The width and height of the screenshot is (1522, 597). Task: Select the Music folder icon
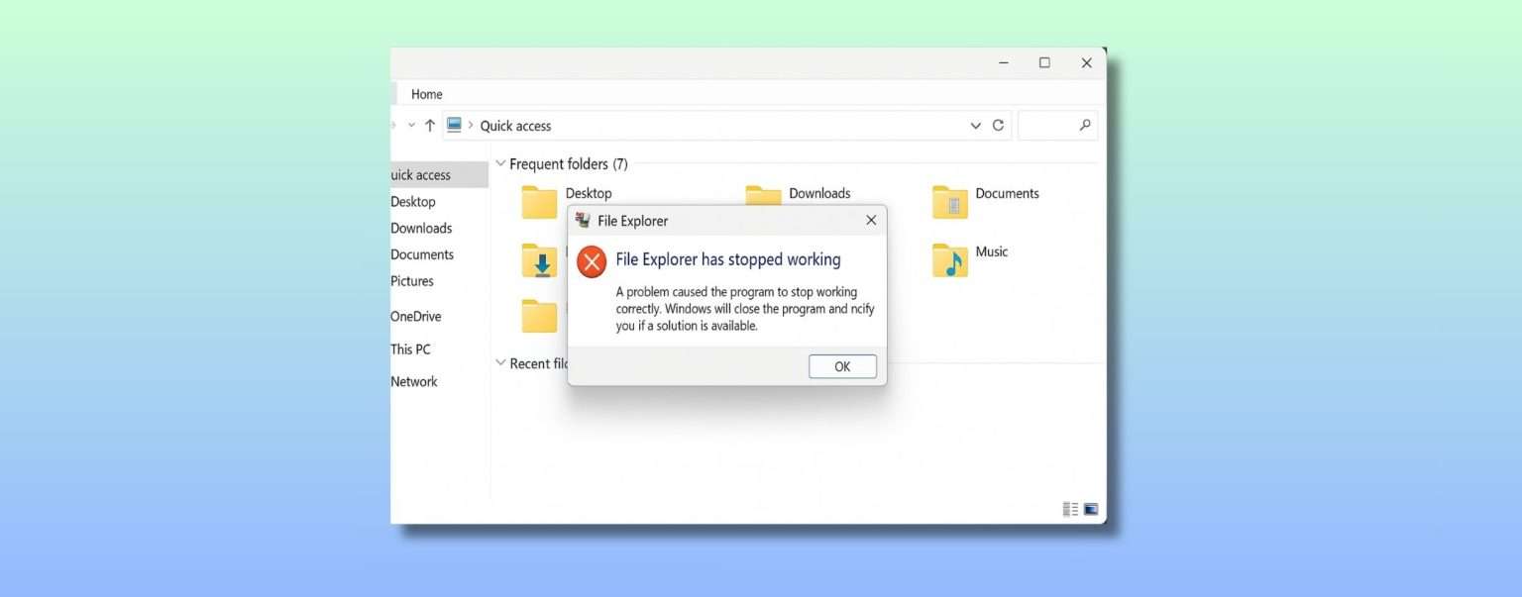950,260
